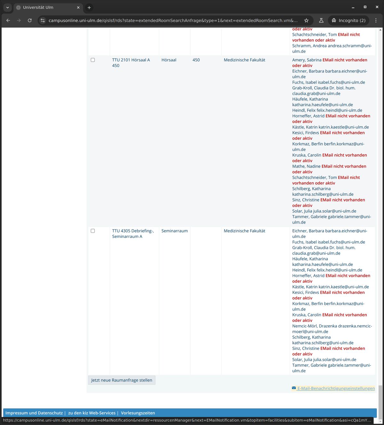Image resolution: width=384 pixels, height=425 pixels.
Task: Select the capacity value 450
Action: 196,60
